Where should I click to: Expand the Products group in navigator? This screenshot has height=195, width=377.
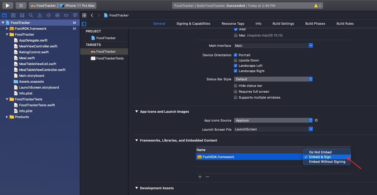coord(7,117)
